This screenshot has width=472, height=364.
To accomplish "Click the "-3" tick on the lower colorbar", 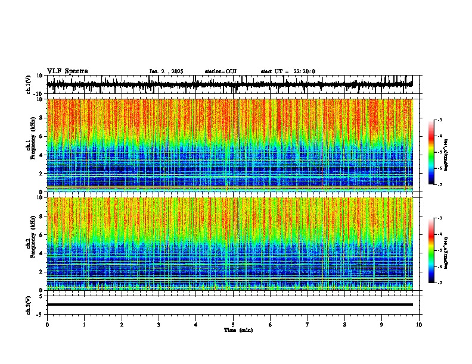I will [439, 218].
